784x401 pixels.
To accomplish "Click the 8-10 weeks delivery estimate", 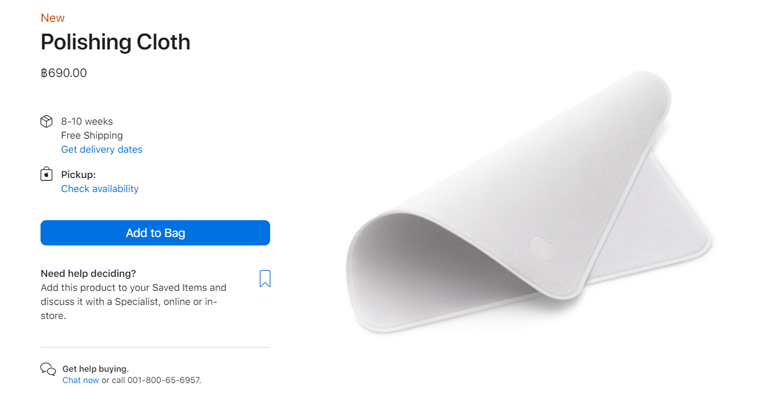I will [87, 121].
